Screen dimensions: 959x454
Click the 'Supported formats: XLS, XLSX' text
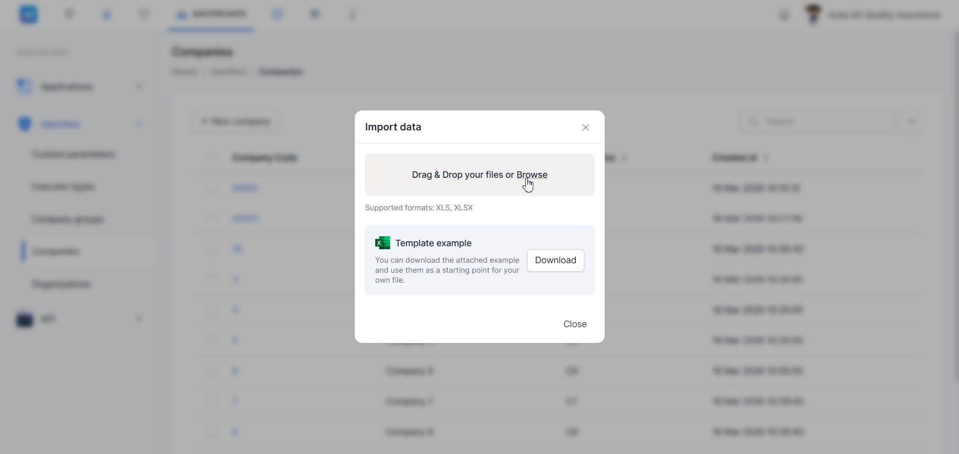tap(419, 208)
